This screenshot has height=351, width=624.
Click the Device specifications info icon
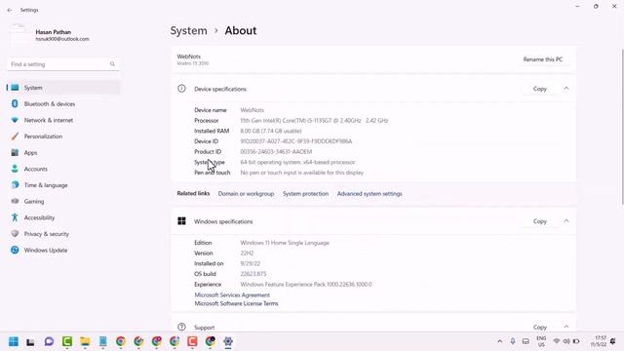point(181,89)
